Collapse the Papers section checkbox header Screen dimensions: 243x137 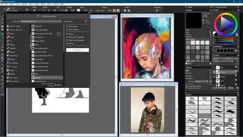[x=187, y=10]
